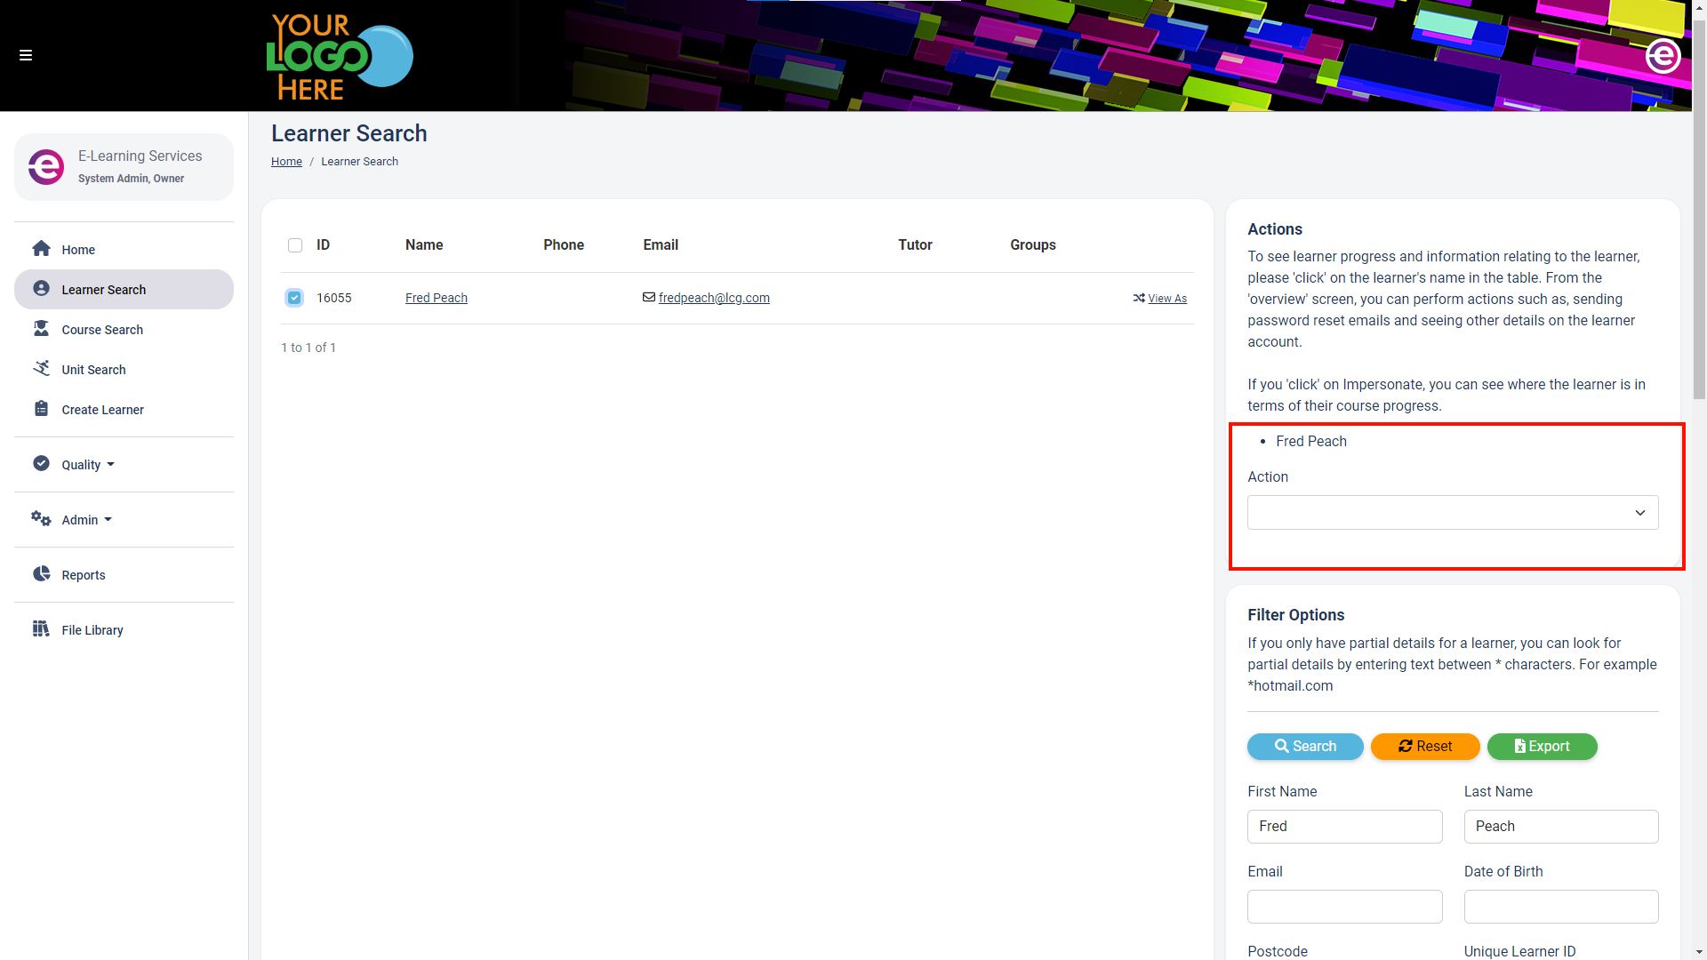This screenshot has height=960, width=1707.
Task: Click the Admin gears icon
Action: pyautogui.click(x=41, y=518)
